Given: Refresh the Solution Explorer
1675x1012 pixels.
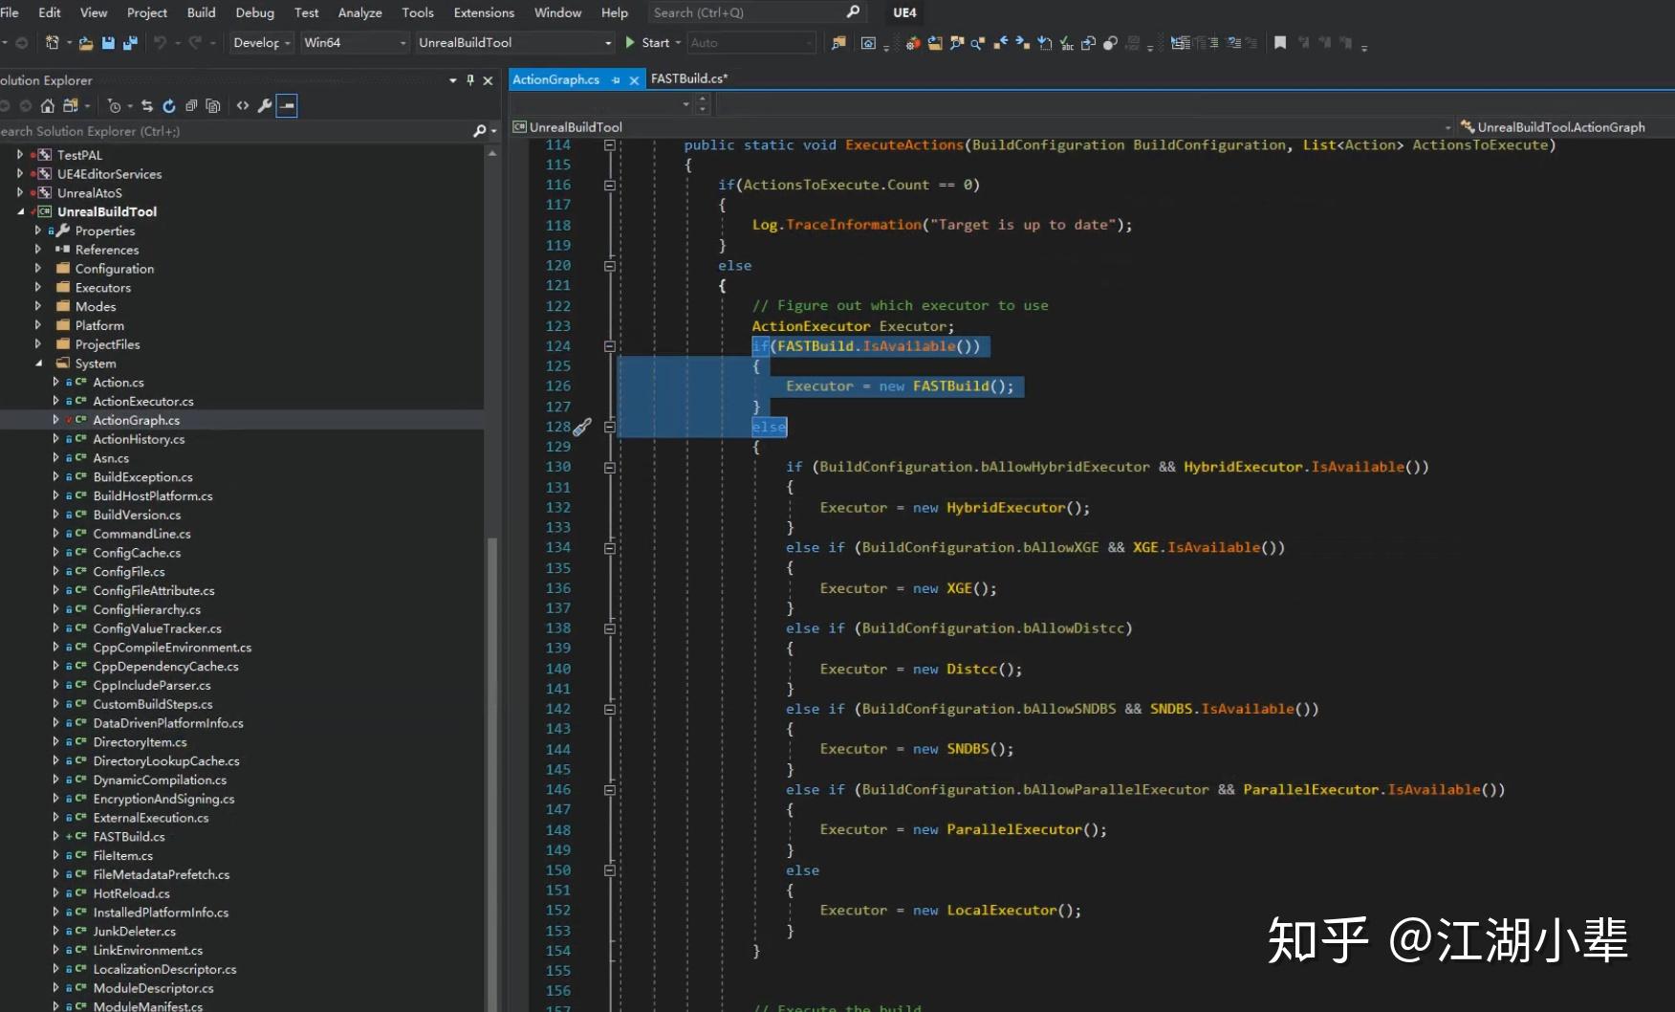Looking at the screenshot, I should click(170, 106).
